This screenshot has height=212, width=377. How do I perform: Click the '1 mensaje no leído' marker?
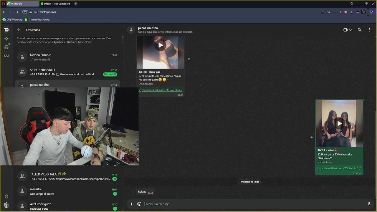click(x=249, y=182)
